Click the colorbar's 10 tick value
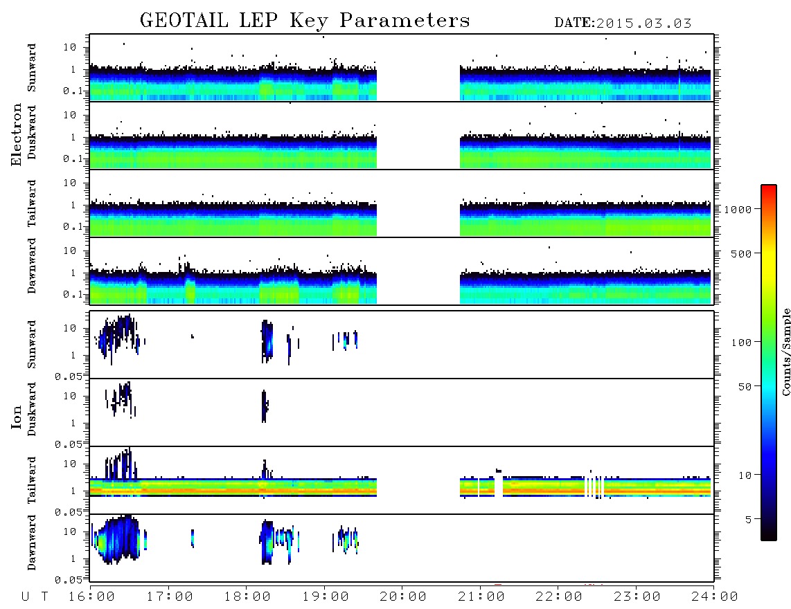The image size is (791, 609). (x=745, y=475)
